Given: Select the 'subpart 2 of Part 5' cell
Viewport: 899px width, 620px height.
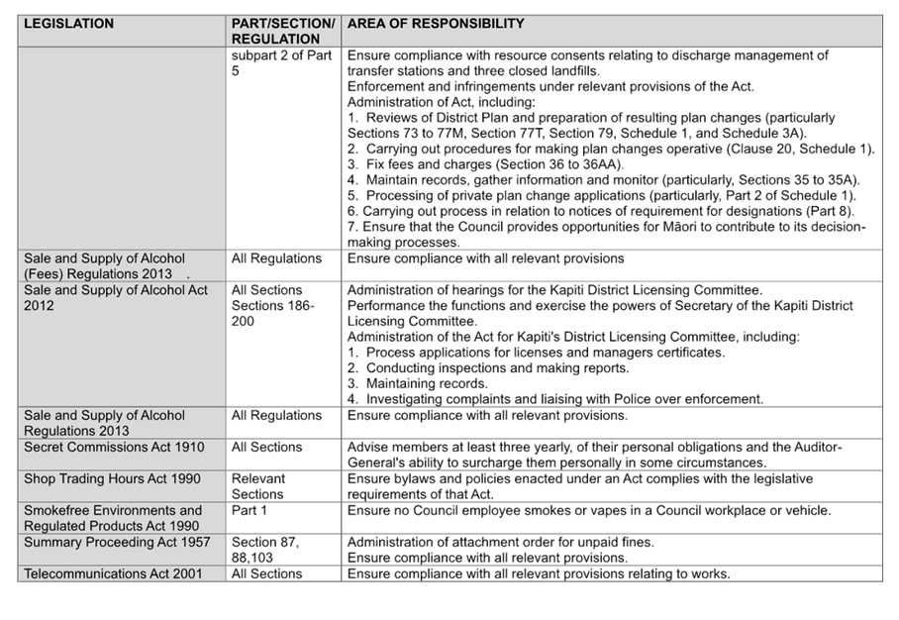Looking at the screenshot, I should click(x=283, y=148).
